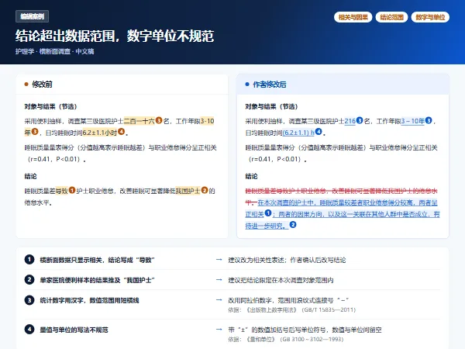Click r=0.41, P<0.01 in 修改前 panel

point(54,159)
